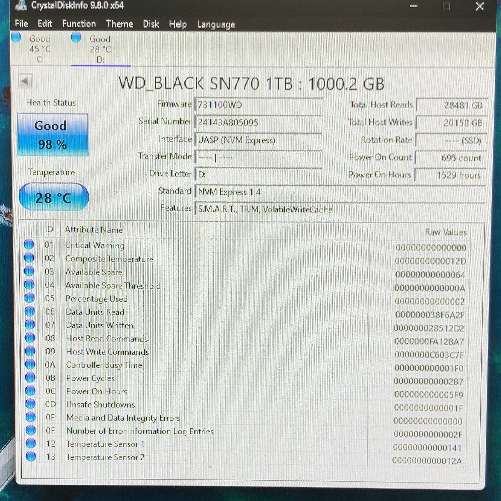Image resolution: width=501 pixels, height=501 pixels.
Task: Click the Transfer Mode field
Action: pos(259,157)
